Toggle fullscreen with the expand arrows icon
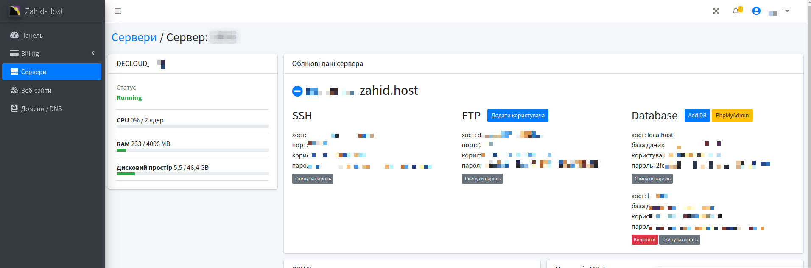811x268 pixels. coord(716,11)
